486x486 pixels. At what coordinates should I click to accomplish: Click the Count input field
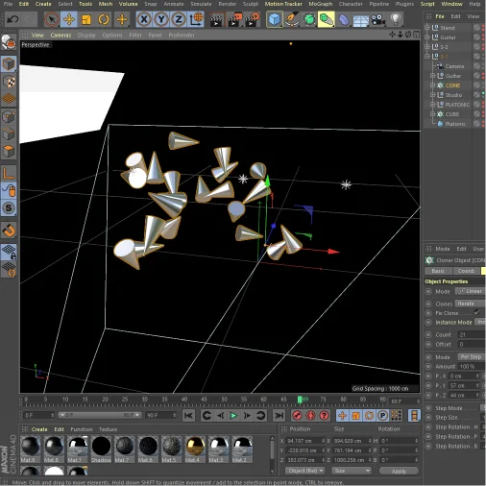coord(472,334)
